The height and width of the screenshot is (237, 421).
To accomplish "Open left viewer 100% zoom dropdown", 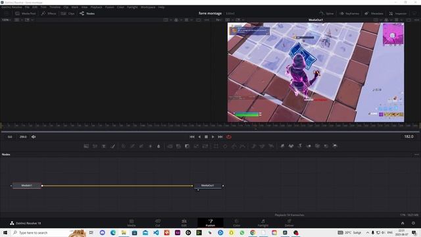I will (6, 20).
